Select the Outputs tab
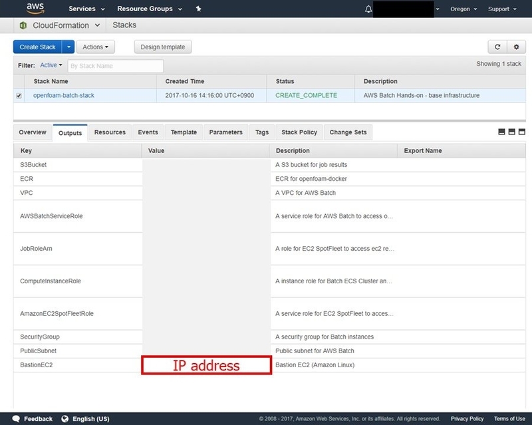This screenshot has height=425, width=532. pyautogui.click(x=70, y=133)
